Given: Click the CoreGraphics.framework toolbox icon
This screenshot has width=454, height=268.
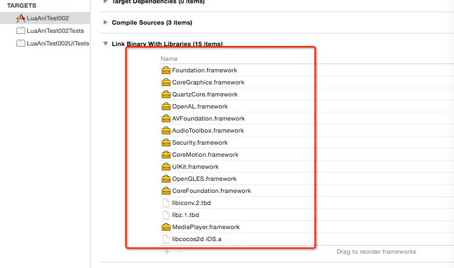Looking at the screenshot, I should (166, 83).
